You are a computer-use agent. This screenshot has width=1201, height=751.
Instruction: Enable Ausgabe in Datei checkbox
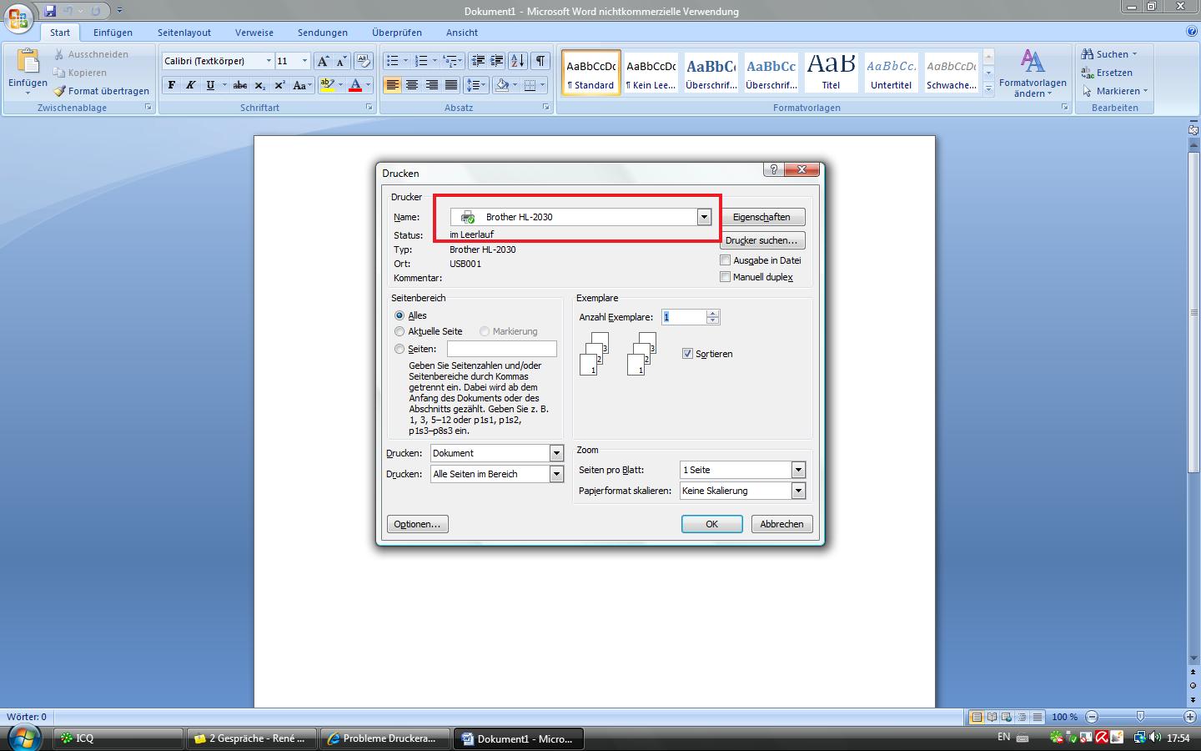pos(726,260)
